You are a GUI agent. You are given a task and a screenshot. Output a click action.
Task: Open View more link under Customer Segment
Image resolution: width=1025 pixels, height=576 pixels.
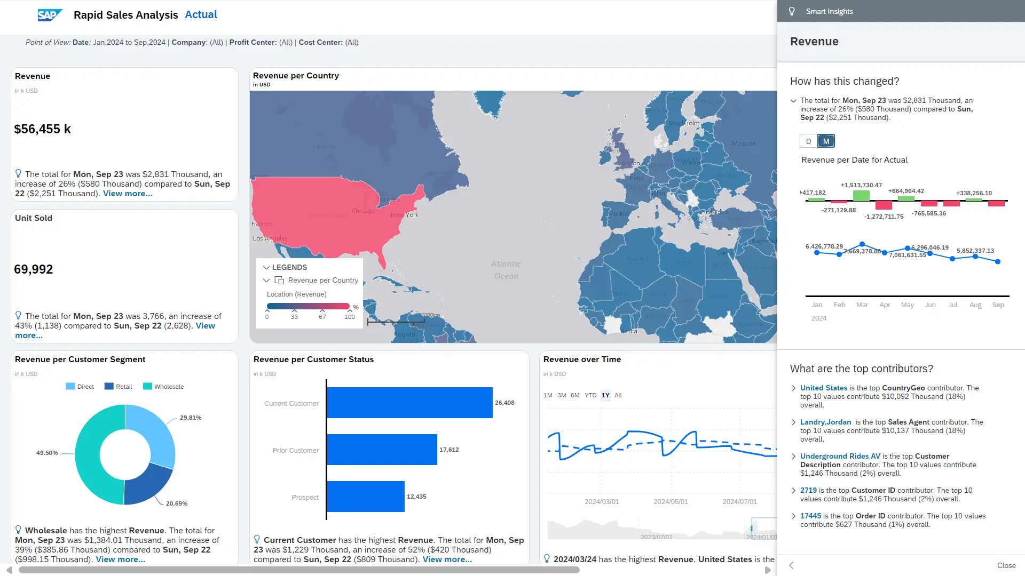[120, 559]
